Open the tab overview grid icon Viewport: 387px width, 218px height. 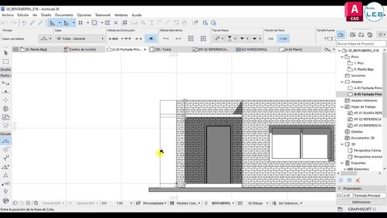click(x=16, y=50)
